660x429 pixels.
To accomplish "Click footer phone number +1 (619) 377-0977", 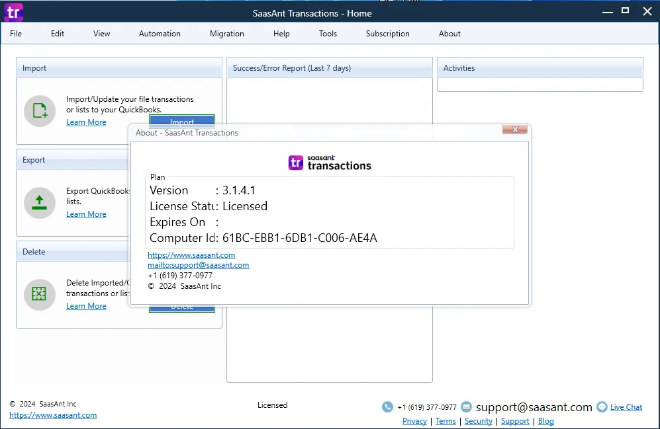I will click(427, 407).
